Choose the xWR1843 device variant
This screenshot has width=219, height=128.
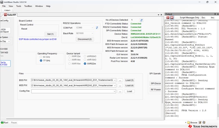click(90, 60)
